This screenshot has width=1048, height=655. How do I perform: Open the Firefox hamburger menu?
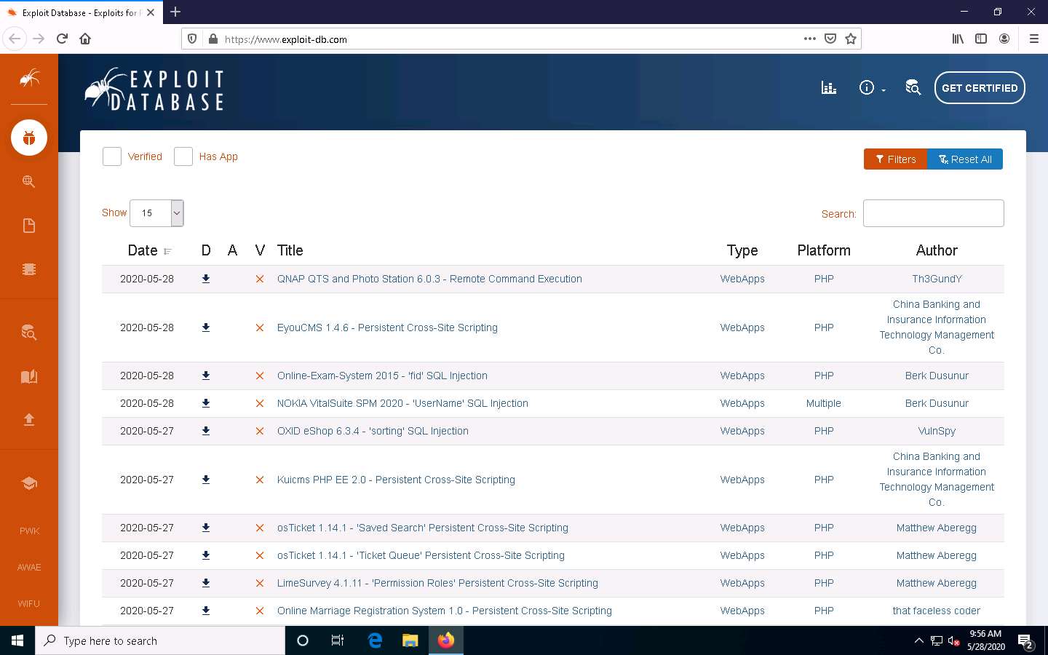tap(1033, 39)
